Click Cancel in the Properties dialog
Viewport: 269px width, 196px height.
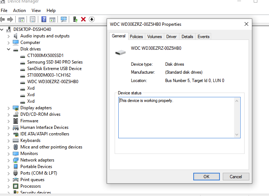pyautogui.click(x=236, y=176)
